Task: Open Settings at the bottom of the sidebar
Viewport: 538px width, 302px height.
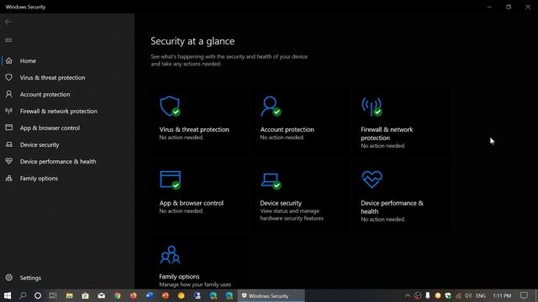Action: (x=67, y=278)
